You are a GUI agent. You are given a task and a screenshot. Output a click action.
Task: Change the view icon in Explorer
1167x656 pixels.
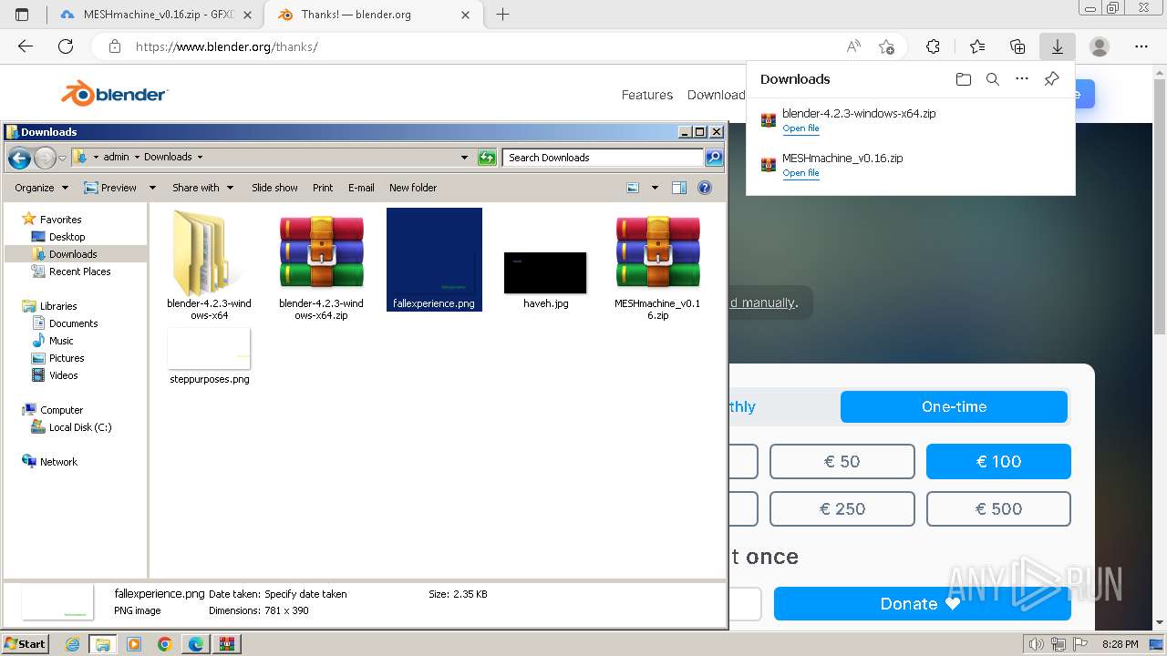pyautogui.click(x=634, y=188)
